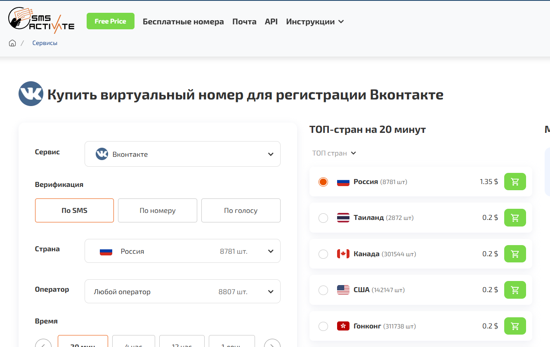The height and width of the screenshot is (347, 550).
Task: Click the Hong Kong flag icon
Action: click(x=343, y=326)
